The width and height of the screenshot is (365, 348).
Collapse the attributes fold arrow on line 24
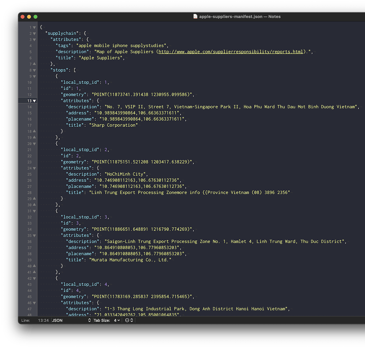[x=34, y=168]
